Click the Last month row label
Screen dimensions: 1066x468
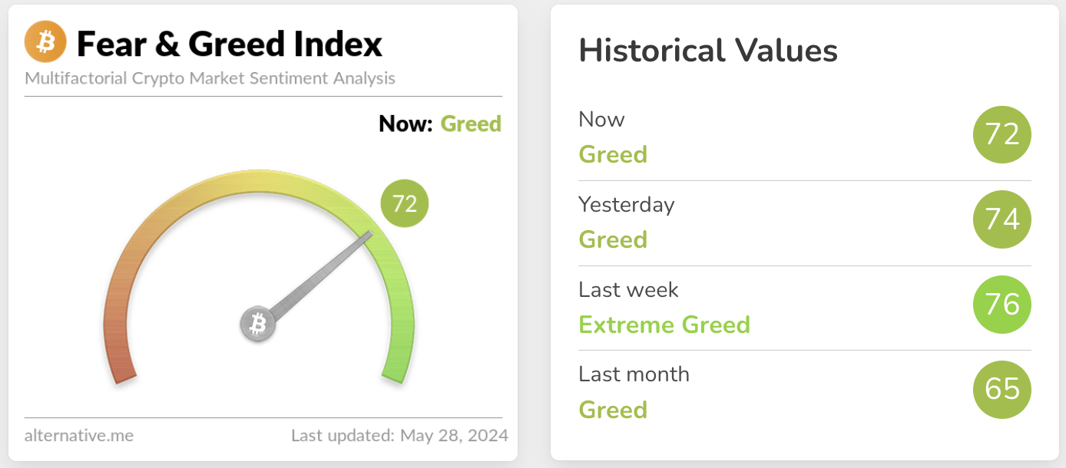pos(634,374)
